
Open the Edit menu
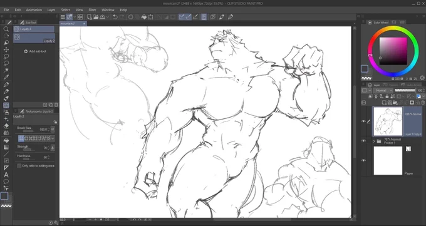tap(18, 10)
